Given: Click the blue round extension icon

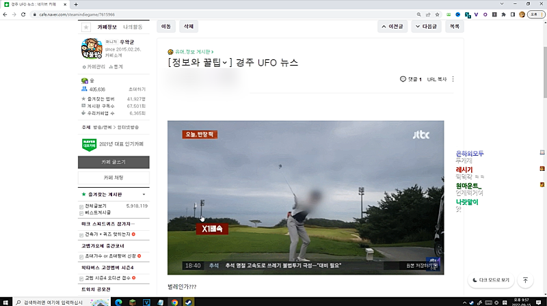Looking at the screenshot, I should (x=458, y=14).
